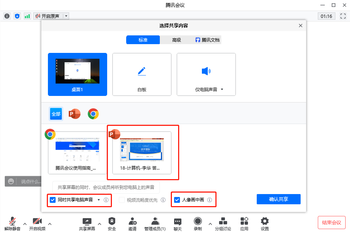Image resolution: width=350 pixels, height=232 pixels.
Task: Expand recording options next to 录制
Action: pos(210,224)
